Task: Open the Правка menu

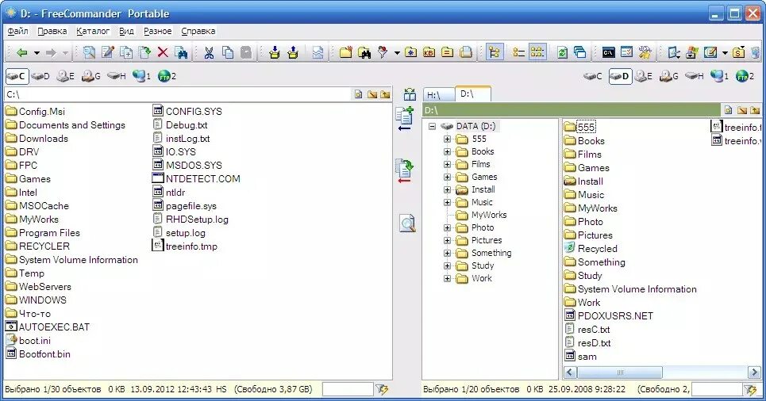Action: point(52,31)
